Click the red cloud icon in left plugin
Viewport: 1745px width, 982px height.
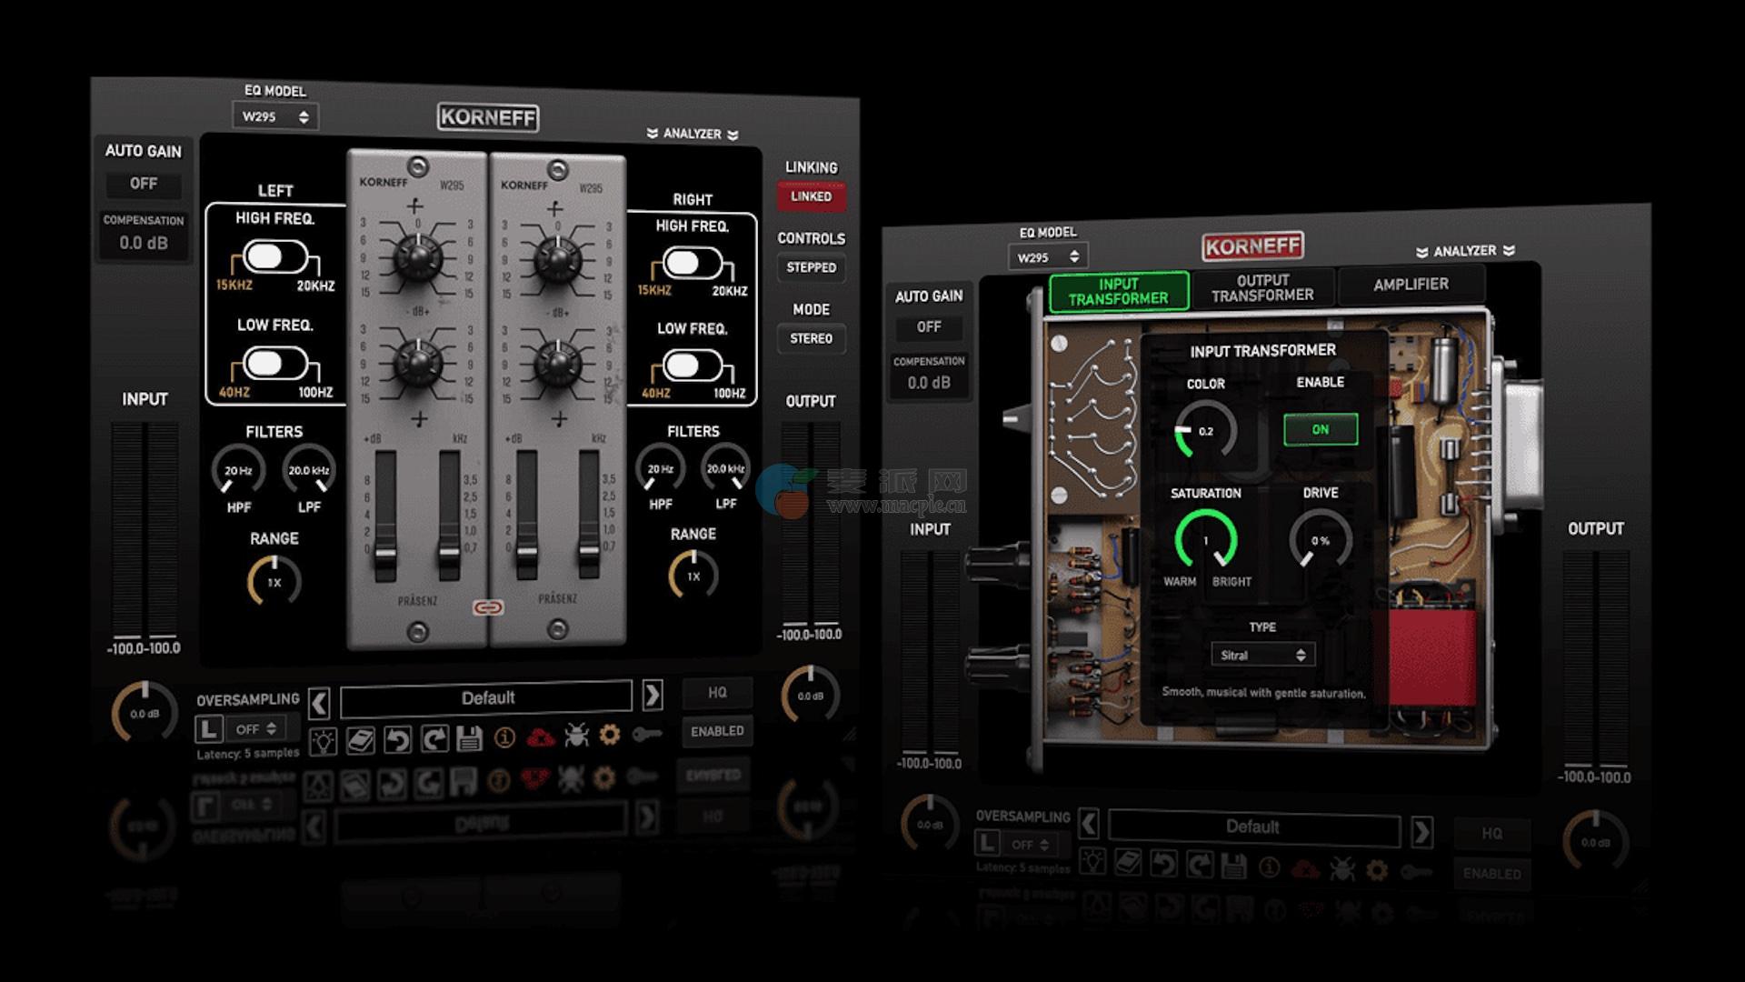pos(542,736)
